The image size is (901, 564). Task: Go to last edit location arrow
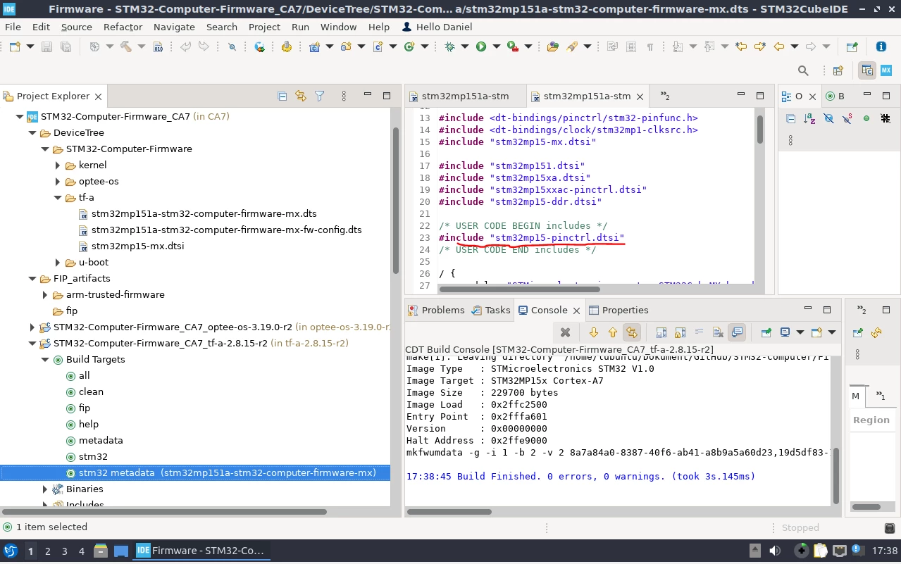pyautogui.click(x=740, y=46)
